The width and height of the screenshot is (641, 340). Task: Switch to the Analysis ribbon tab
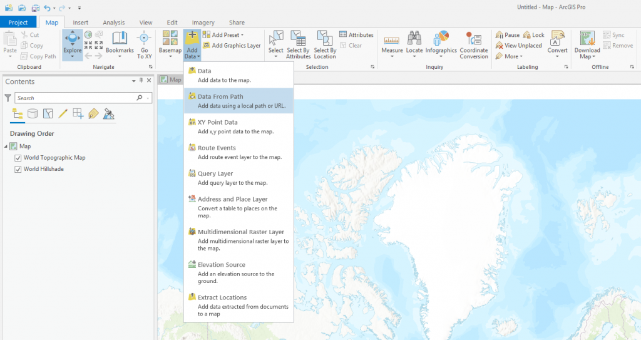point(114,23)
